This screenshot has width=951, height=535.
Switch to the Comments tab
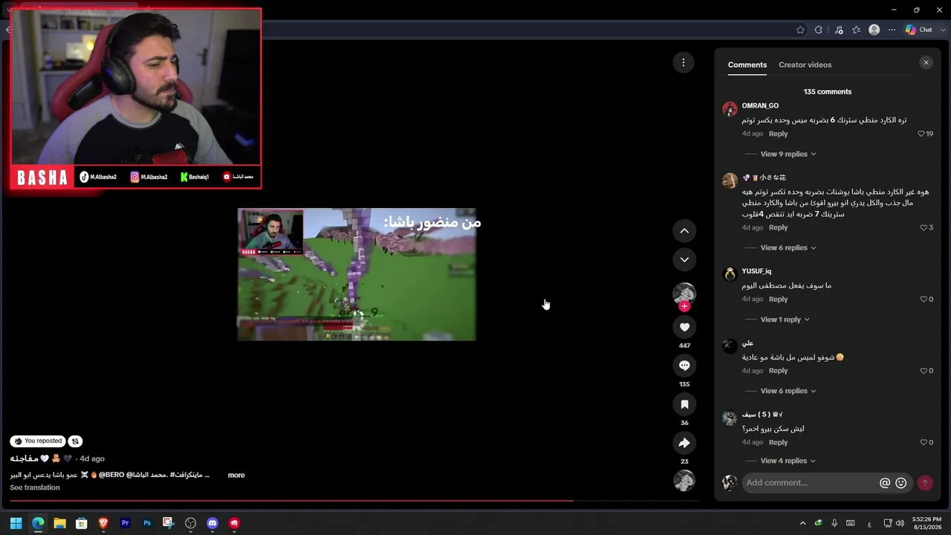(x=747, y=65)
